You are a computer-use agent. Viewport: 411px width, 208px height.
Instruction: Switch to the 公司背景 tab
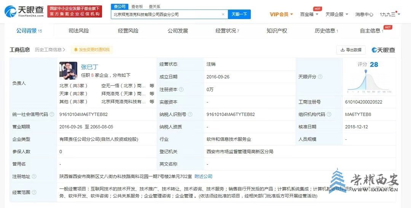[29, 31]
